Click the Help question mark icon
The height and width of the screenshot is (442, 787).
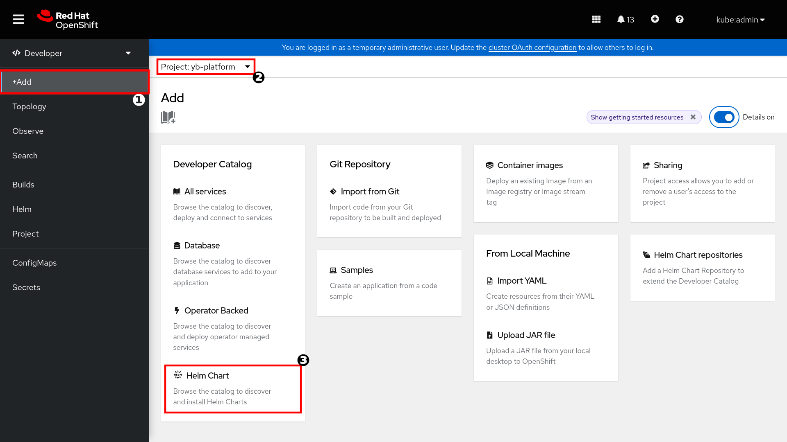[x=680, y=19]
